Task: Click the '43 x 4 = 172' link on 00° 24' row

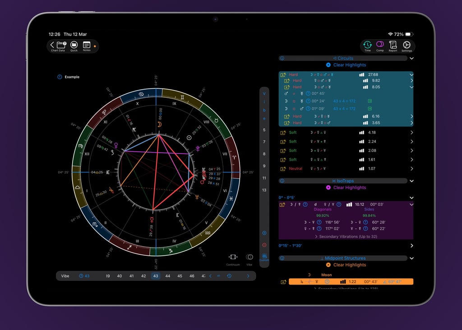Action: (344, 101)
